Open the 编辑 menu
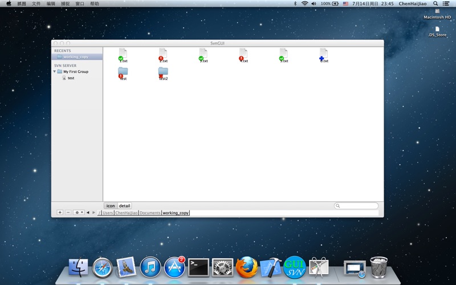456x285 pixels. click(x=51, y=3)
